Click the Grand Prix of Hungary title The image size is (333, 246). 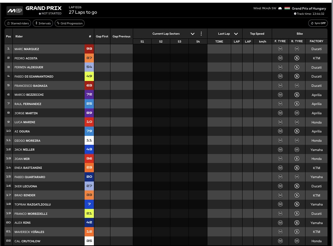pyautogui.click(x=309, y=9)
